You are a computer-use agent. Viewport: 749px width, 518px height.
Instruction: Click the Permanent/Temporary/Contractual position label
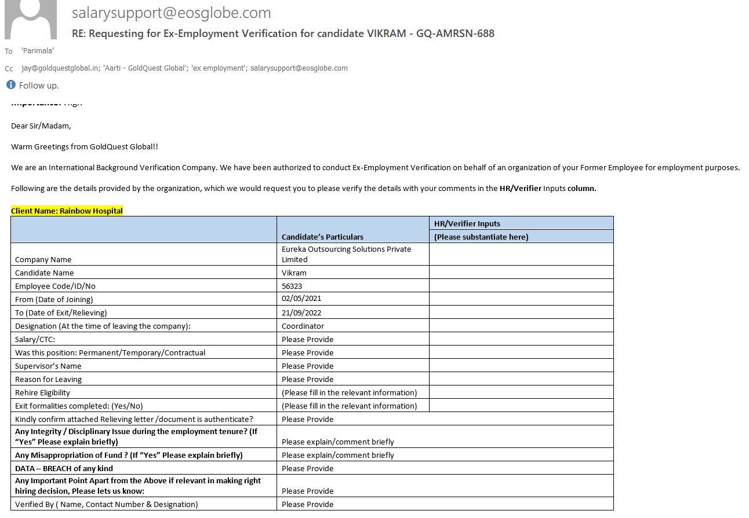(110, 352)
